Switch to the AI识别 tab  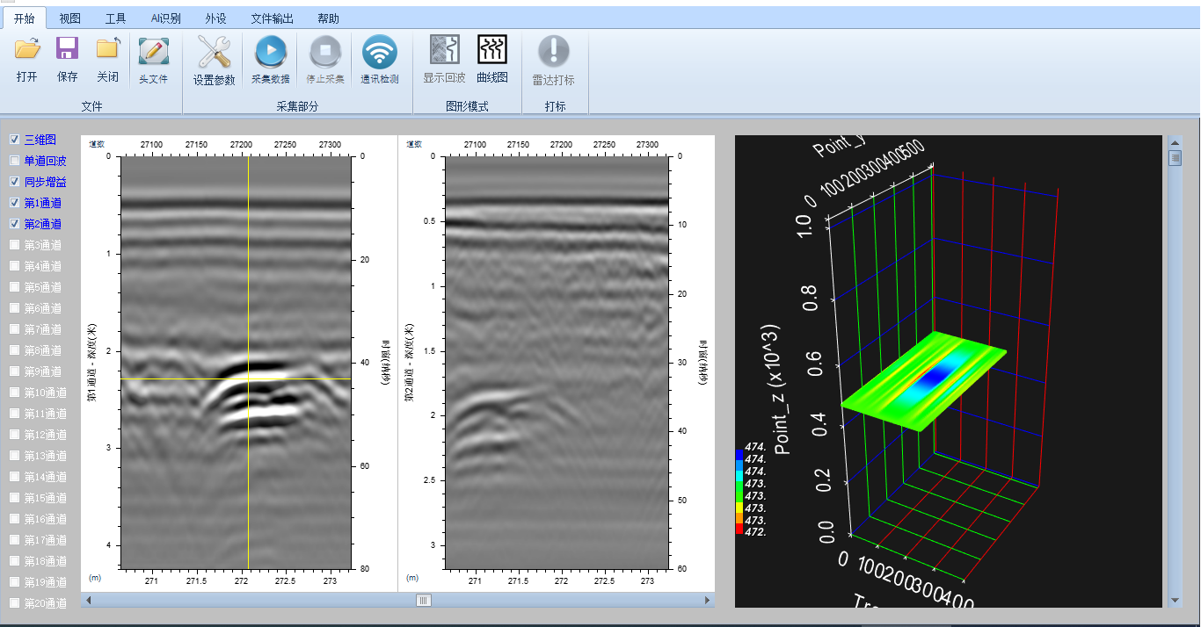pos(165,18)
